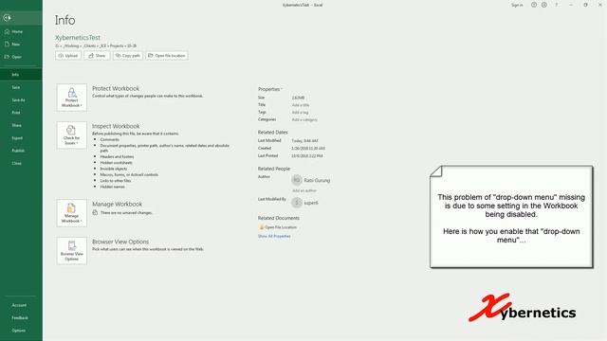This screenshot has width=607, height=341.
Task: Click Share button below file path
Action: coord(97,56)
